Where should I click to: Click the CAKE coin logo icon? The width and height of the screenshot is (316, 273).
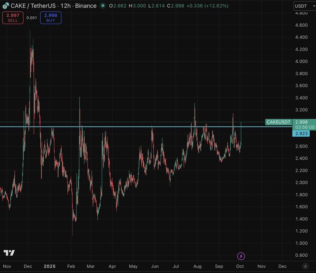pyautogui.click(x=5, y=6)
